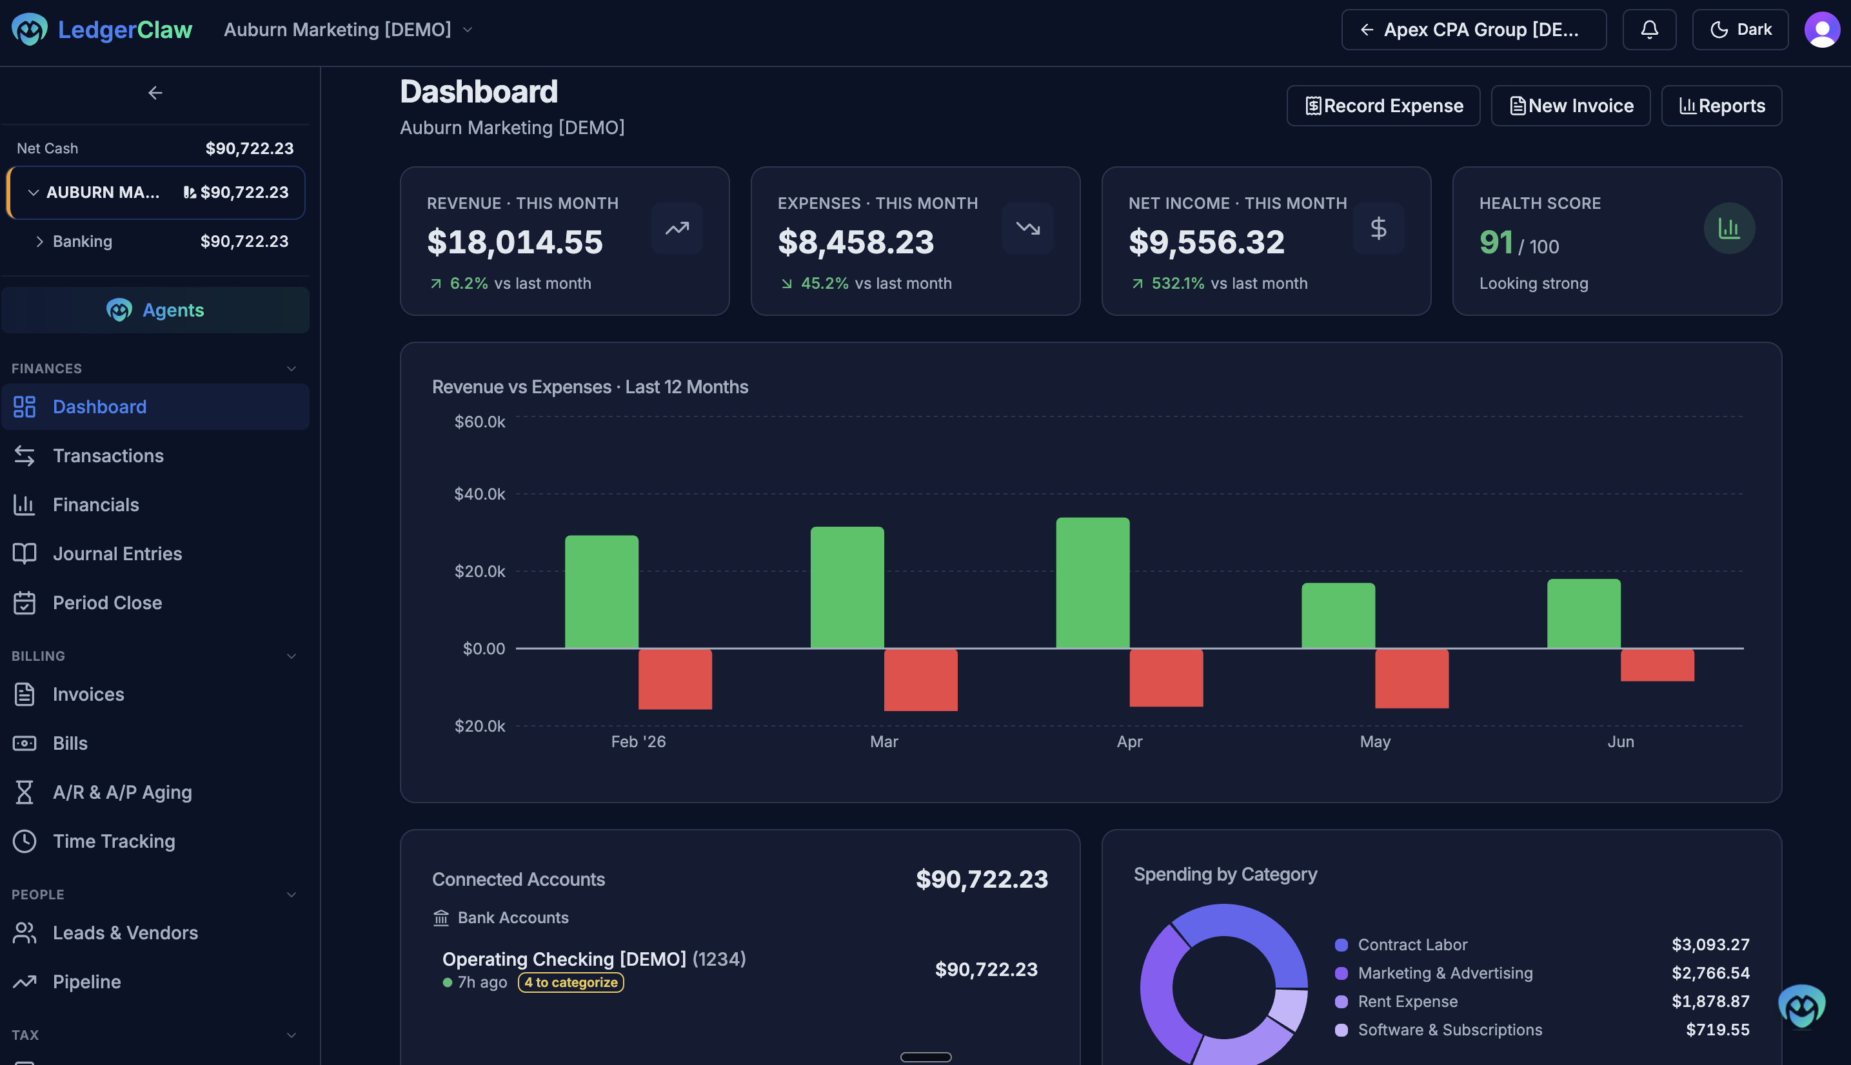The image size is (1851, 1065).
Task: Click the Journal Entries book icon
Action: 24,554
